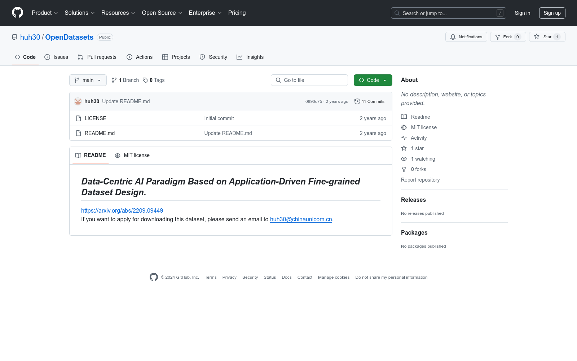This screenshot has height=361, width=577.
Task: Click the huh30@chinaunicom.cn email link
Action: point(301,219)
